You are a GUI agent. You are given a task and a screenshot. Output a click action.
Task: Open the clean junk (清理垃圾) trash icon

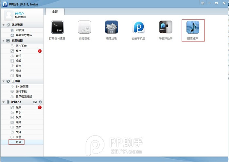pos(112,27)
